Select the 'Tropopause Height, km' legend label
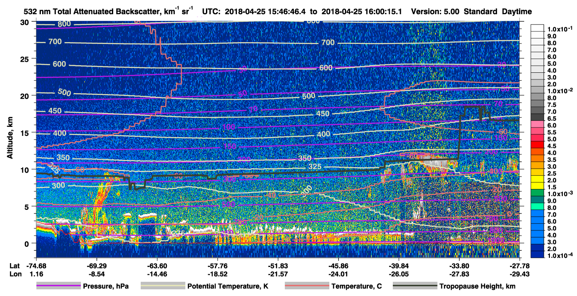The width and height of the screenshot is (577, 296). (x=477, y=286)
